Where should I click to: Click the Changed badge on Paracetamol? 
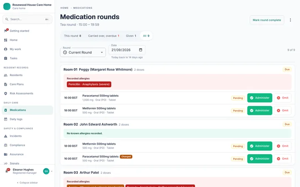coord(126,157)
